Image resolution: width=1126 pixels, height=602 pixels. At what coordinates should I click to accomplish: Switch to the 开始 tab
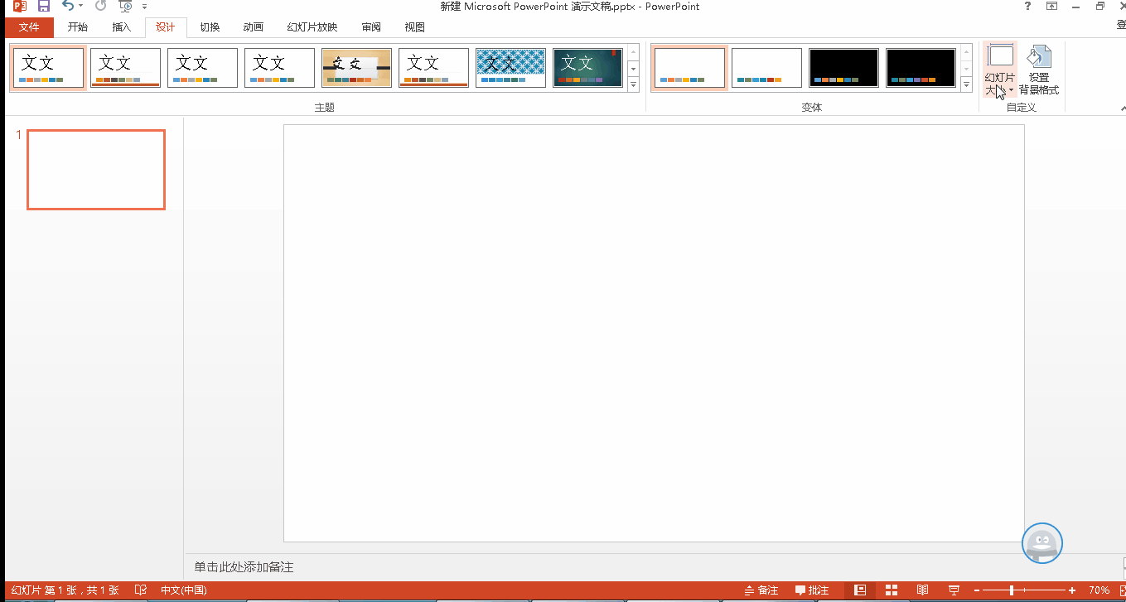(78, 27)
